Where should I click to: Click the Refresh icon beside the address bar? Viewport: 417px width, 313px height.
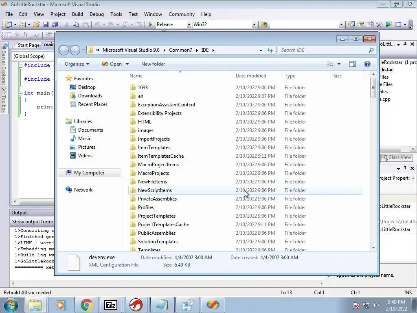[270, 50]
